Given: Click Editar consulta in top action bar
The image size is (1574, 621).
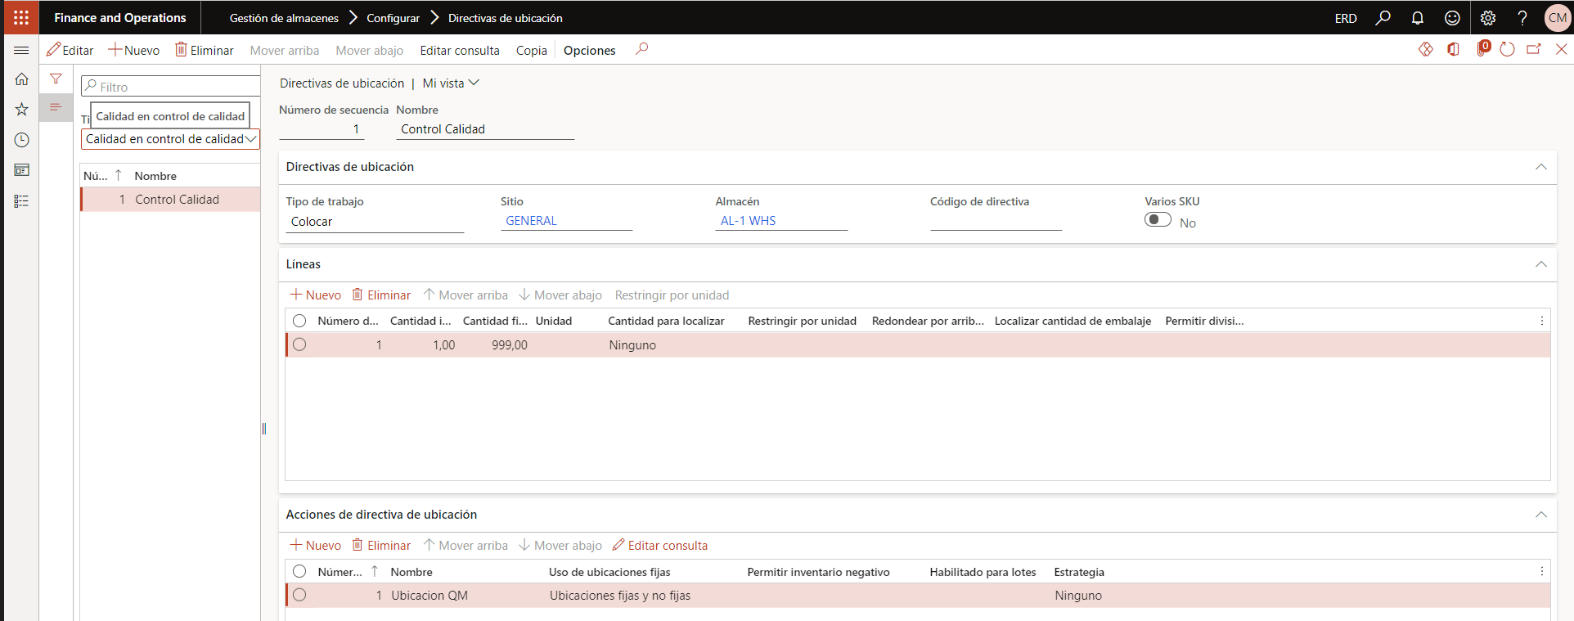Looking at the screenshot, I should pyautogui.click(x=460, y=50).
